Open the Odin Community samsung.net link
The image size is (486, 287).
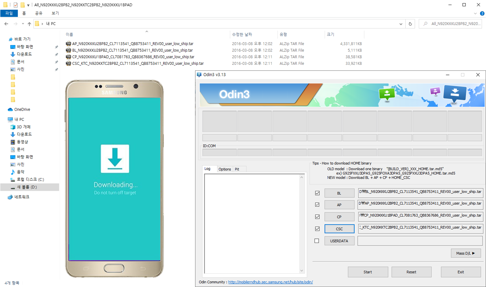270,282
